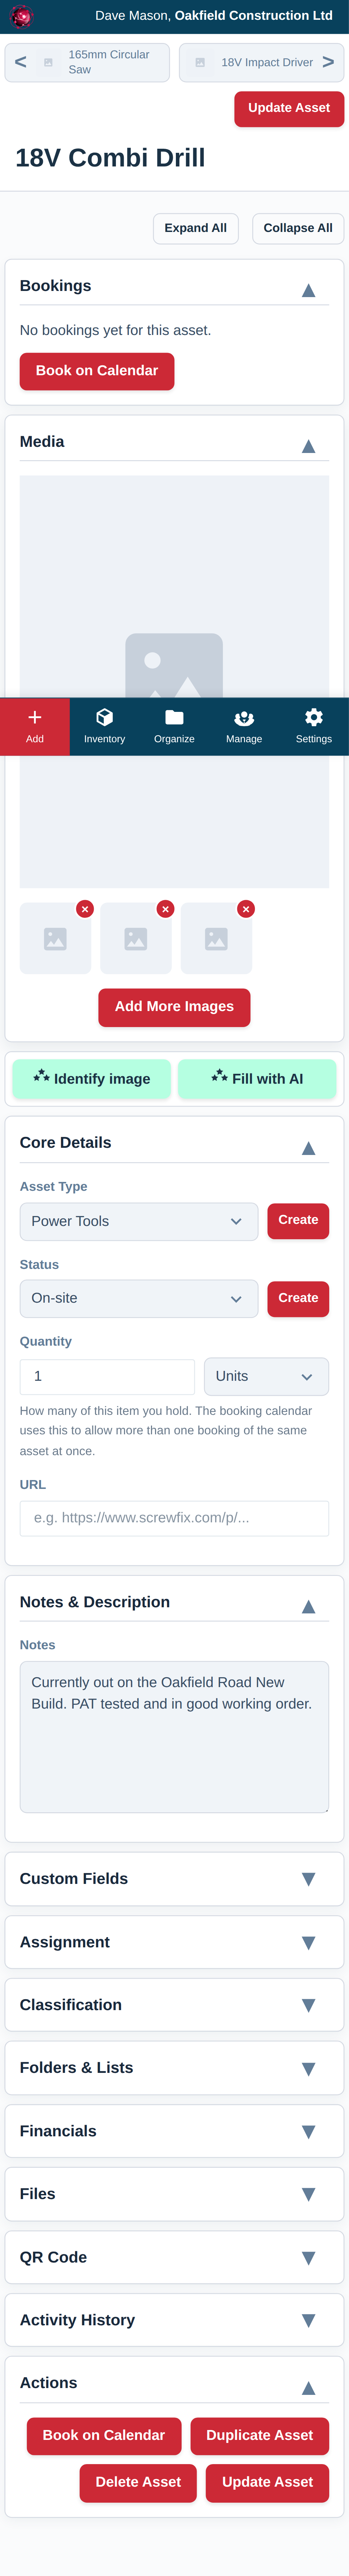
Task: Remove the third image thumbnail
Action: [246, 909]
